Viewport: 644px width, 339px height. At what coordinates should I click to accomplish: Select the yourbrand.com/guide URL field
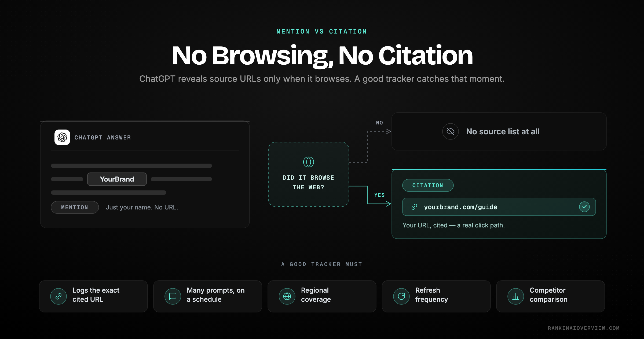(499, 207)
